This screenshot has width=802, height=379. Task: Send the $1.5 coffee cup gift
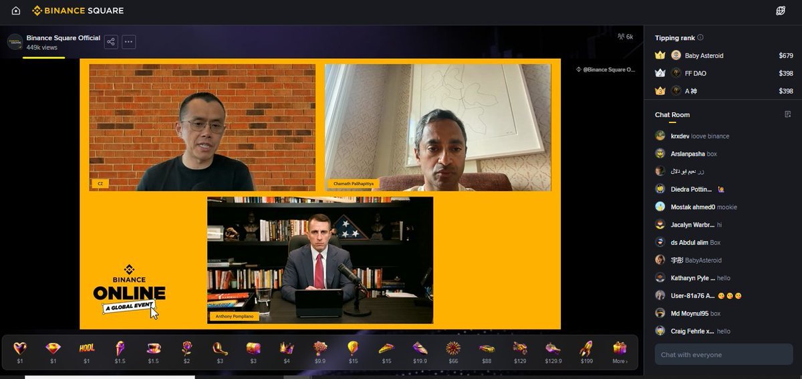pyautogui.click(x=153, y=352)
